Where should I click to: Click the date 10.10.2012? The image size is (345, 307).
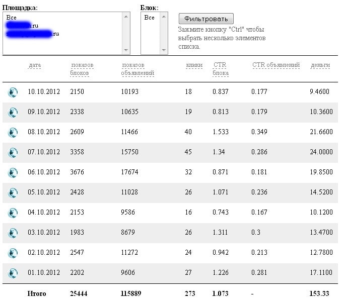click(x=44, y=92)
